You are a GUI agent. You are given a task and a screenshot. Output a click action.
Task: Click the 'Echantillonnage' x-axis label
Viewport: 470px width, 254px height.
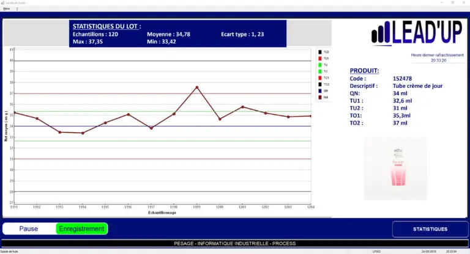(162, 212)
